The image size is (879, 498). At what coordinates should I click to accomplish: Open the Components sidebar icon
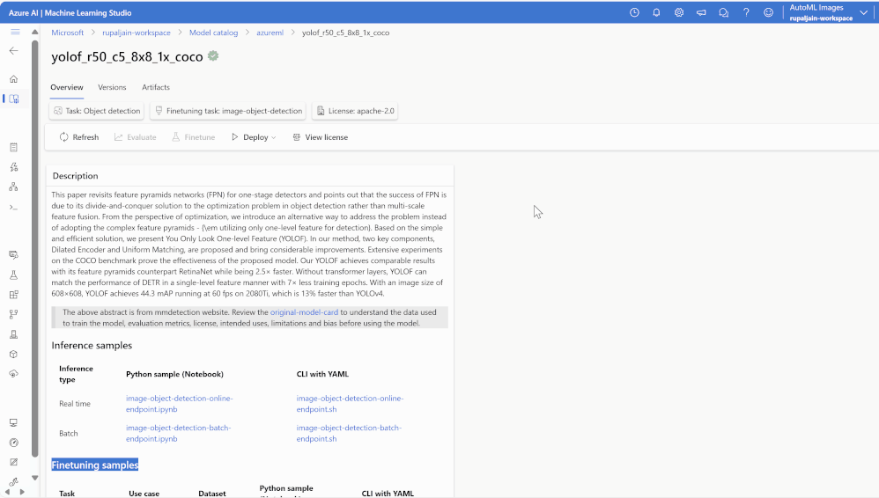coord(14,295)
